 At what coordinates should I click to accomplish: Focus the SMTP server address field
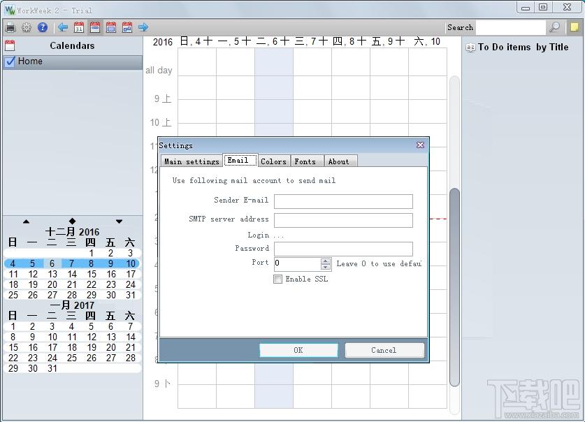(x=343, y=220)
